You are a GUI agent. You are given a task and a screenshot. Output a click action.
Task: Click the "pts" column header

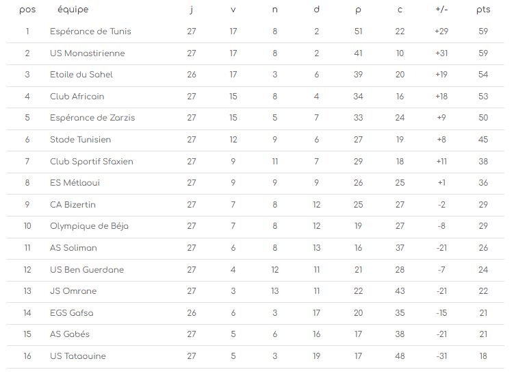click(x=483, y=10)
